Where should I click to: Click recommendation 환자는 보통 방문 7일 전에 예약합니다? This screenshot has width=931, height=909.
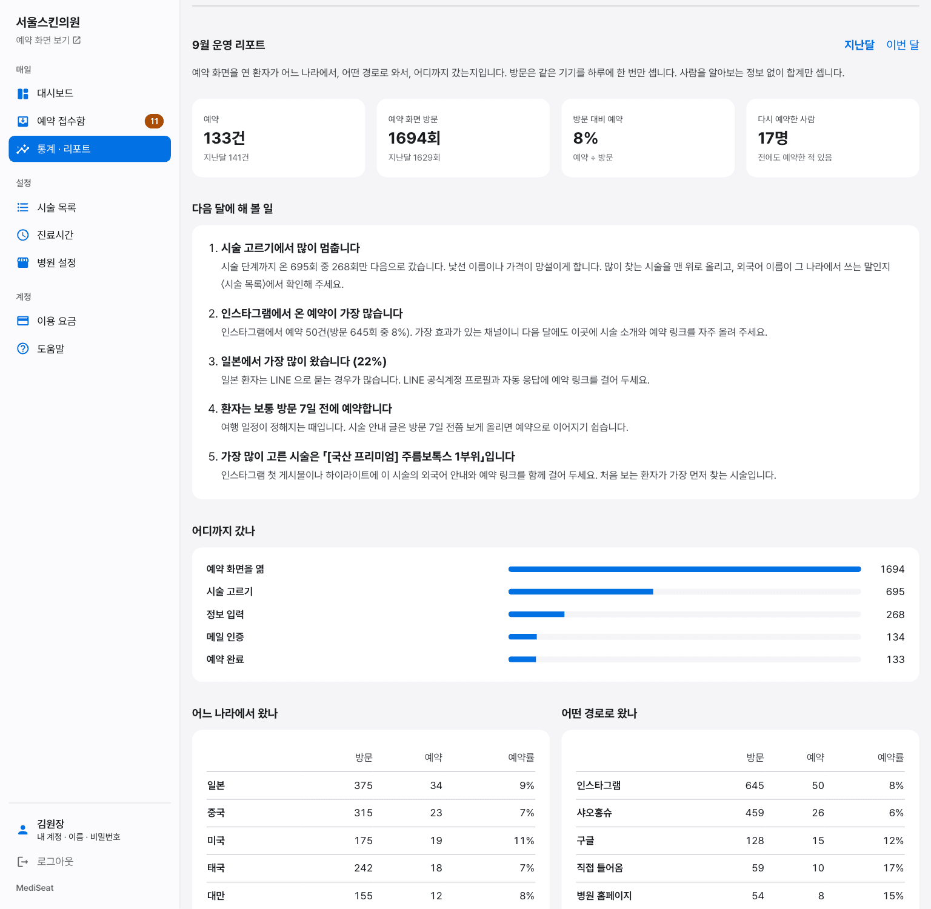[306, 408]
